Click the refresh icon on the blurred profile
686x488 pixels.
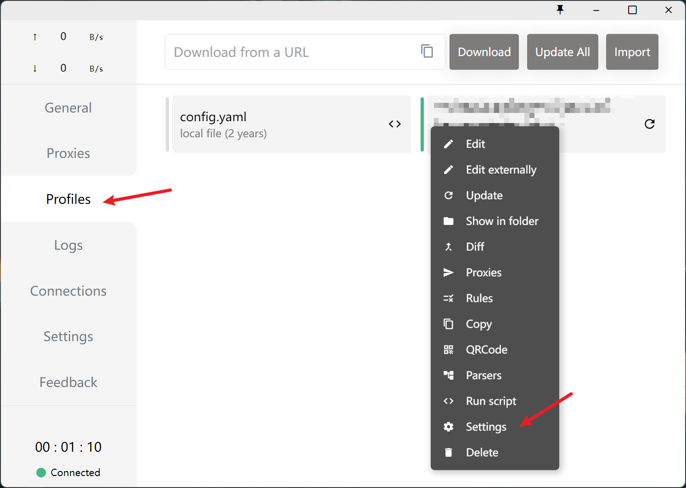tap(649, 124)
